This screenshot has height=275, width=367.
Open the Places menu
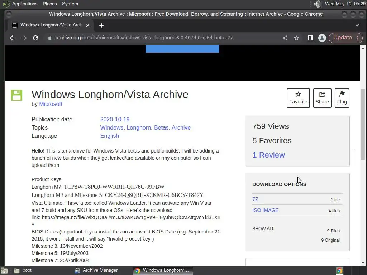(49, 4)
